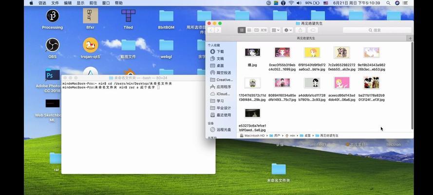Viewport: 433px width, 195px height.
Task: Click the Finder window vertical scrollbar
Action: click(x=412, y=86)
